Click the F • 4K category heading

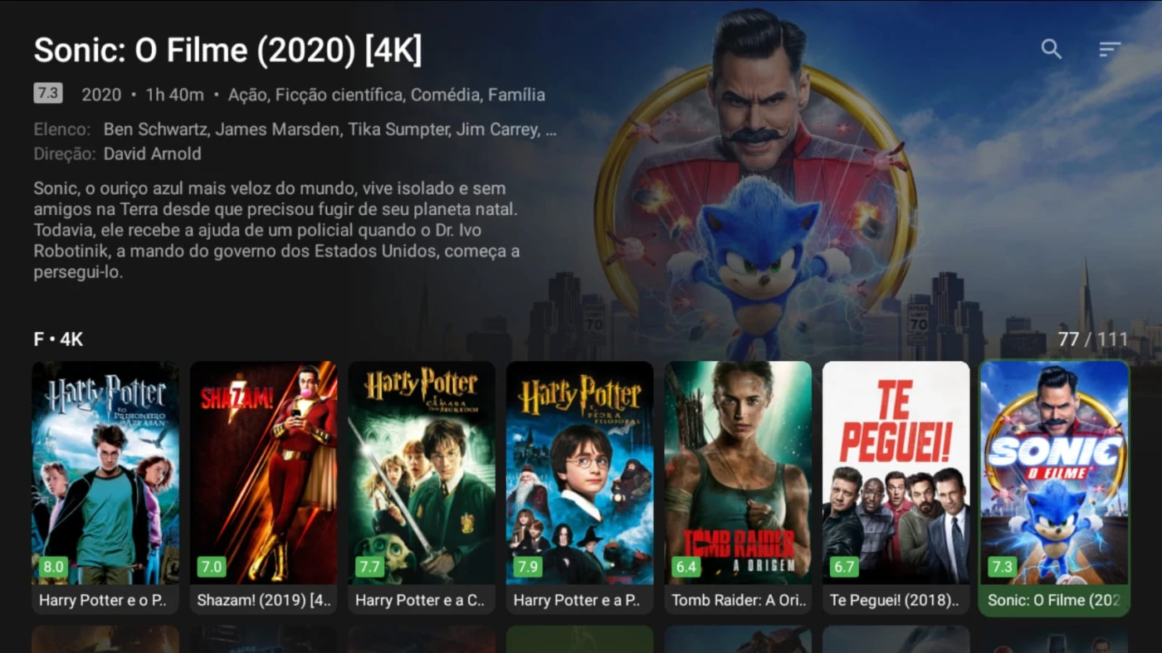pos(58,339)
